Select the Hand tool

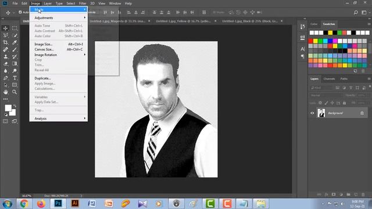coord(5,92)
